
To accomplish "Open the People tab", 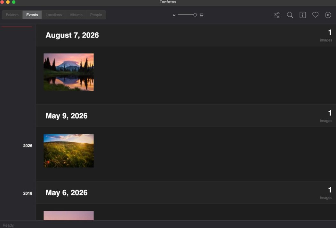I will [x=96, y=15].
